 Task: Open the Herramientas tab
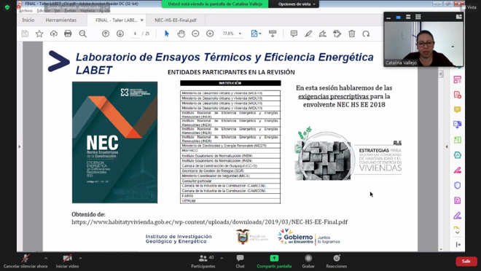61,20
